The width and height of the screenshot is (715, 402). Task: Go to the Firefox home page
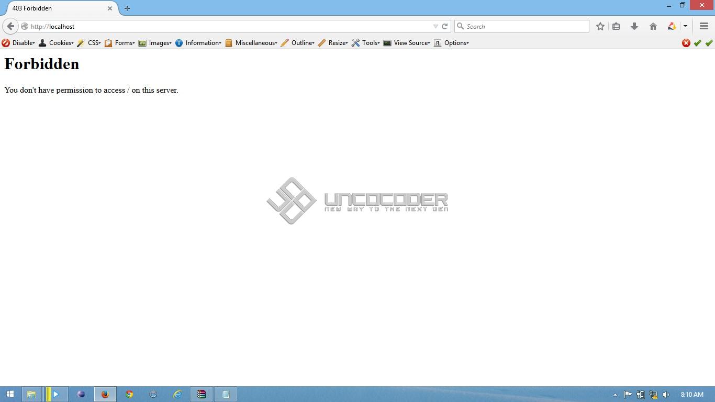(x=653, y=26)
